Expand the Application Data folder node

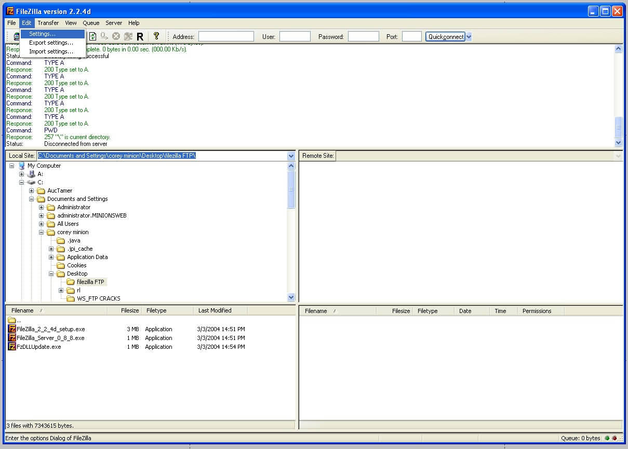(x=51, y=257)
